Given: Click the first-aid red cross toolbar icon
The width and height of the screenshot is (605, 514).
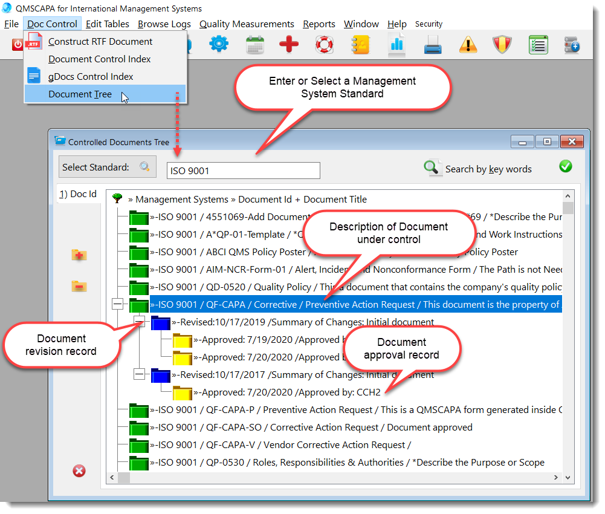Looking at the screenshot, I should coord(289,44).
